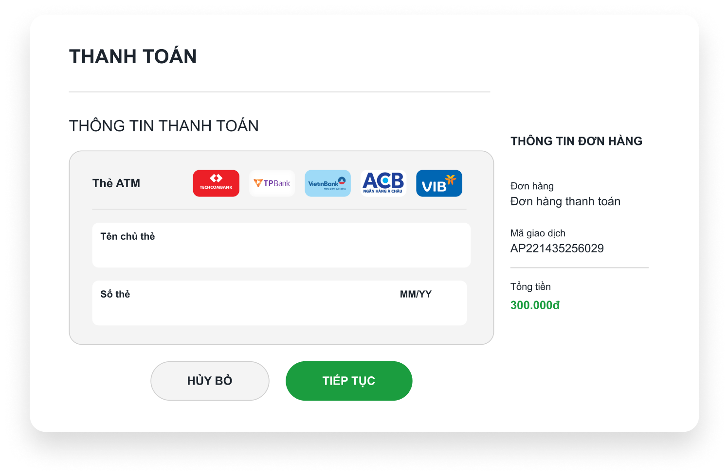Click the THÔNG TIN THANH TOÁN heading

click(164, 126)
